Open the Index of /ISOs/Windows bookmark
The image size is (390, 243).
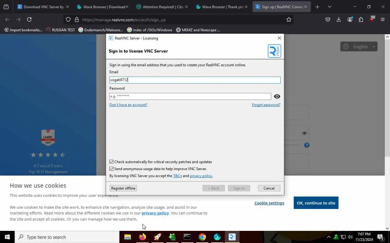tap(150, 30)
